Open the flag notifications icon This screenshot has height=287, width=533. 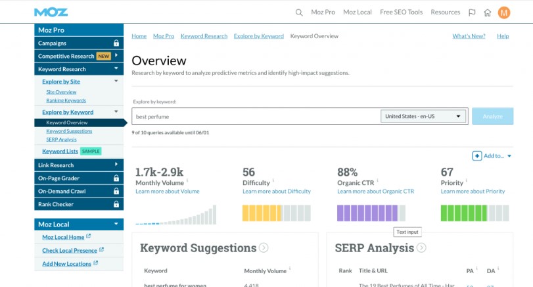coord(472,13)
